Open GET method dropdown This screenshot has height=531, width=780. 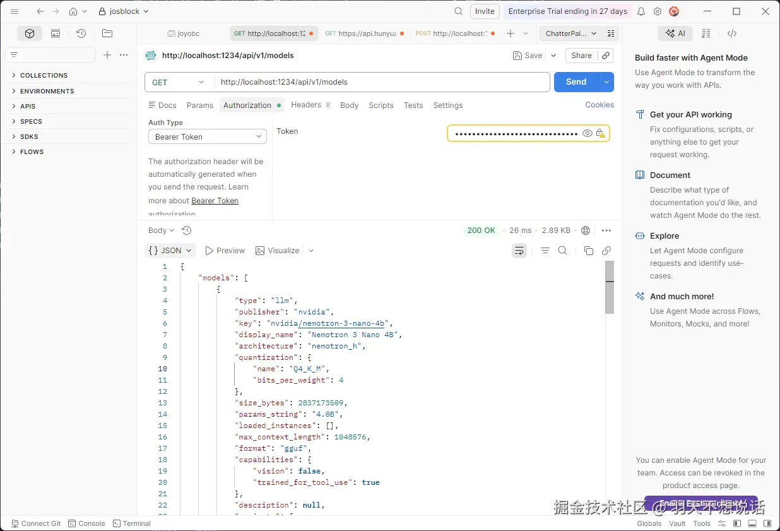pos(179,82)
